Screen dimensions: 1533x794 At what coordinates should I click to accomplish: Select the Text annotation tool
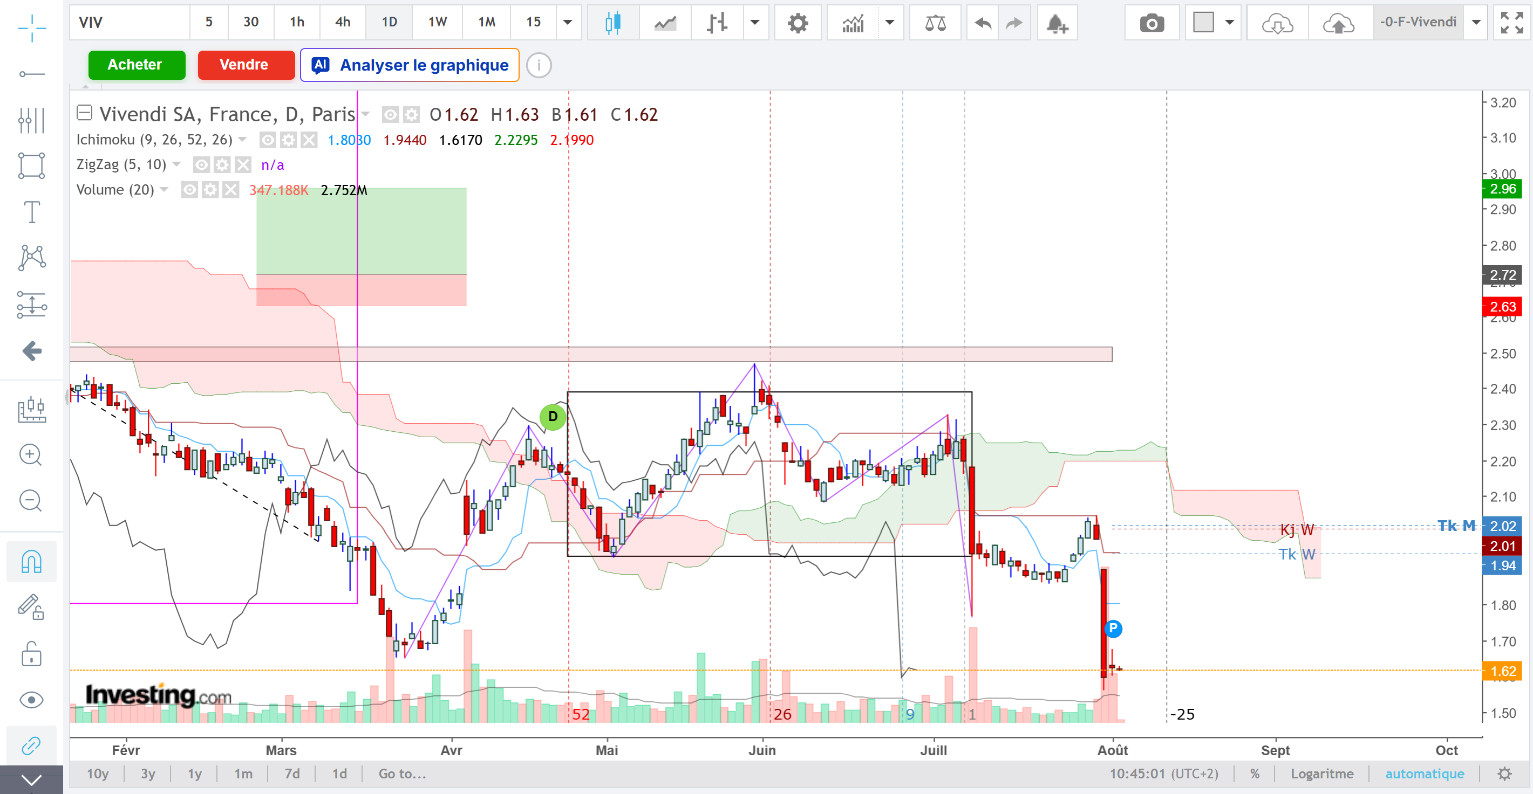coord(31,212)
